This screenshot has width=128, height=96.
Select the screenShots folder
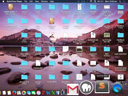(66, 7)
